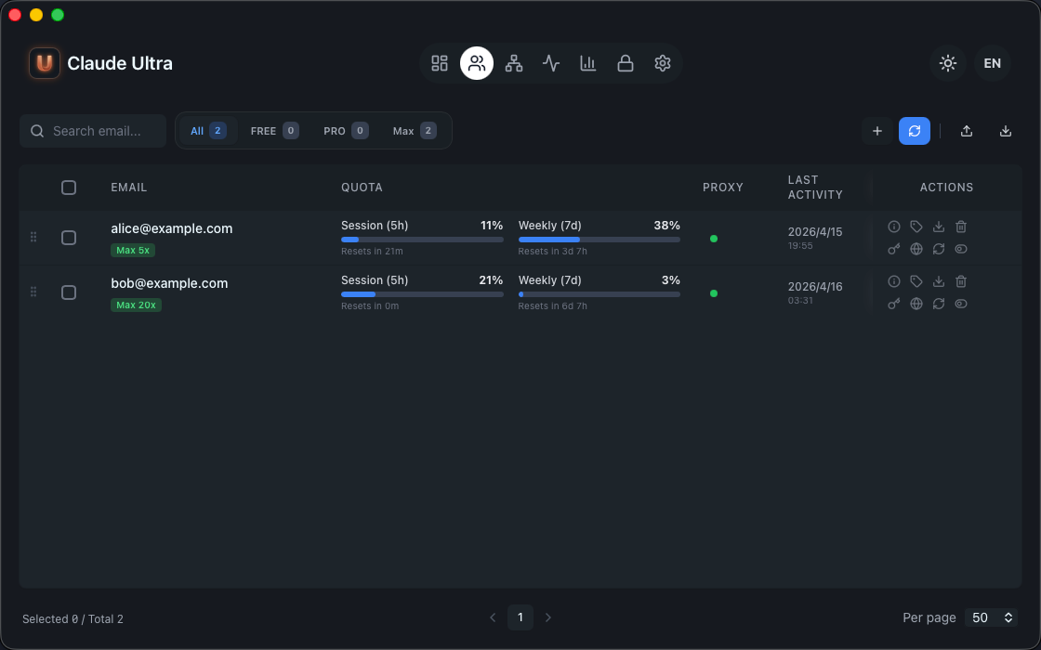This screenshot has width=1041, height=650.
Task: Toggle the enable switch for alice
Action: coord(961,249)
